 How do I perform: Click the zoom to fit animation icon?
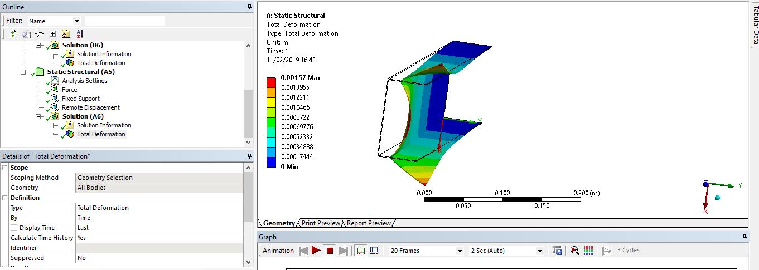pos(575,251)
